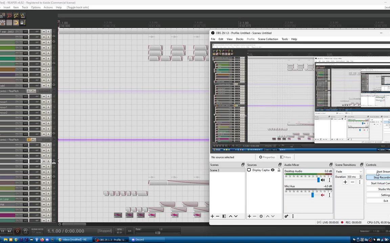The height and width of the screenshot is (243, 390).
Task: Open the Scene Collection menu
Action: [x=268, y=39]
